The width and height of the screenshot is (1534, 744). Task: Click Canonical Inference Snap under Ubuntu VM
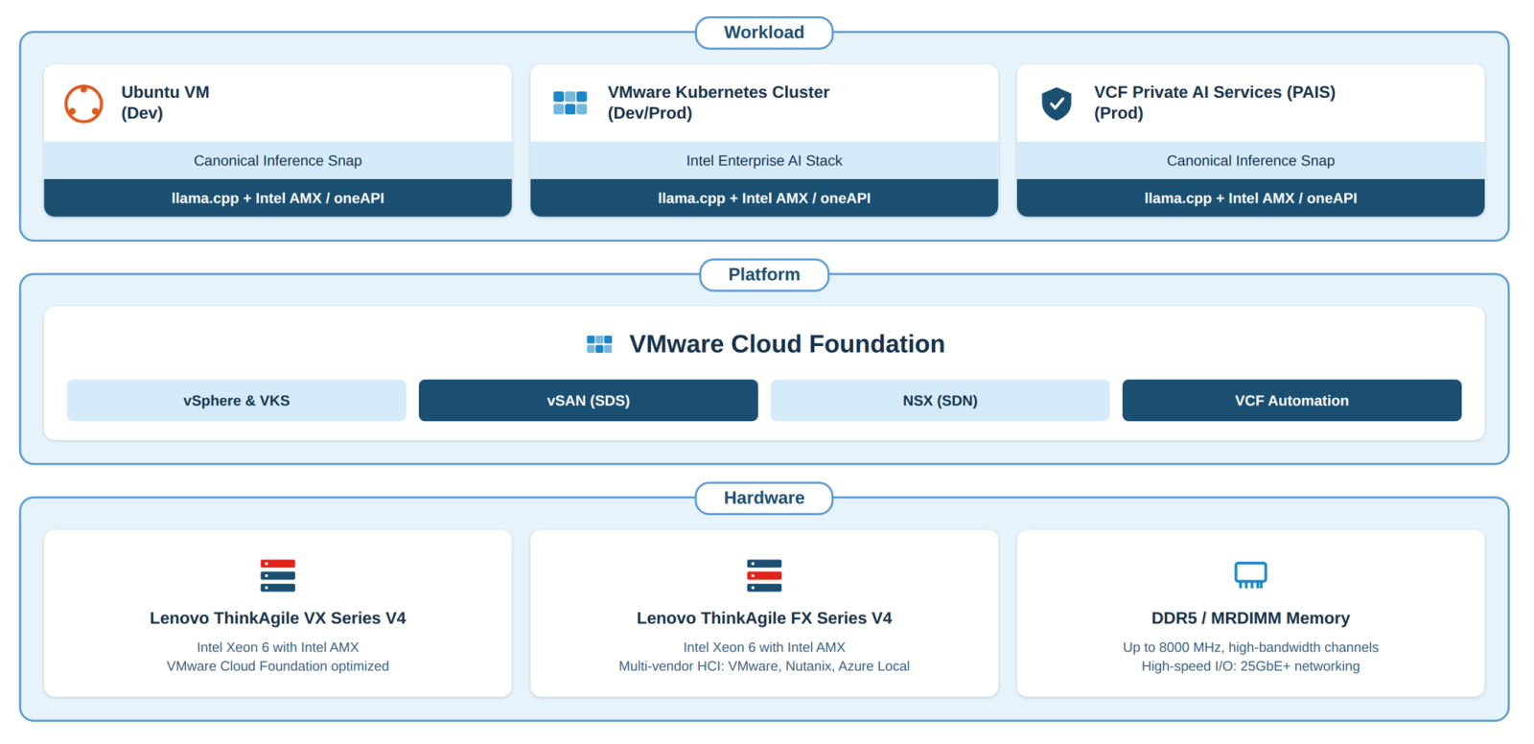click(278, 161)
